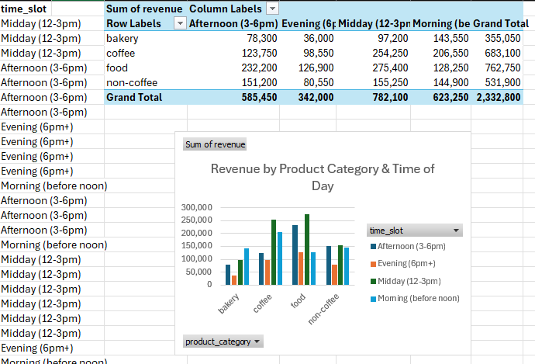Viewport: 535px width, 364px height.
Task: Select the coffee row label in pivot table
Action: [122, 53]
